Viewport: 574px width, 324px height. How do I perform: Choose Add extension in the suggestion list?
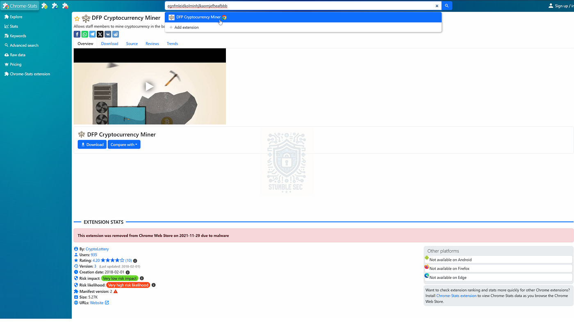coord(303,27)
